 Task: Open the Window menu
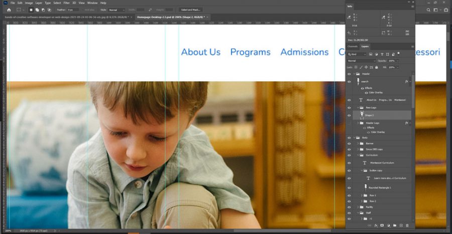coord(92,3)
